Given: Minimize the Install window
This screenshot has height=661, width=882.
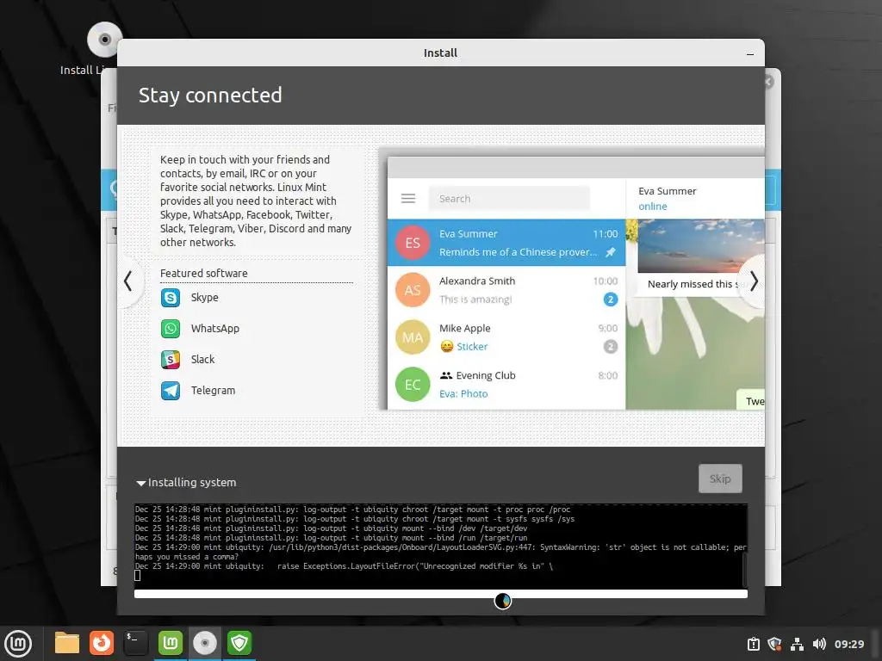Looking at the screenshot, I should [x=750, y=54].
